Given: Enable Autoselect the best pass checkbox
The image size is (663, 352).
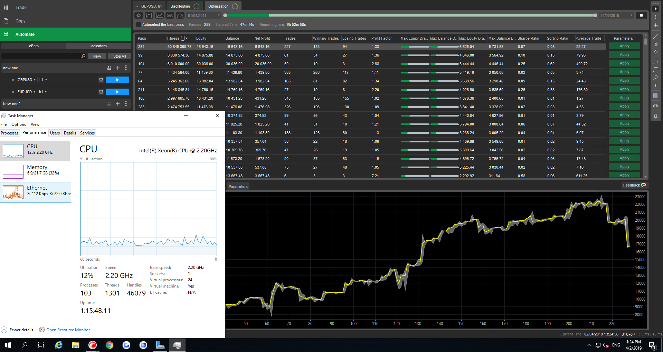Looking at the screenshot, I should point(139,25).
